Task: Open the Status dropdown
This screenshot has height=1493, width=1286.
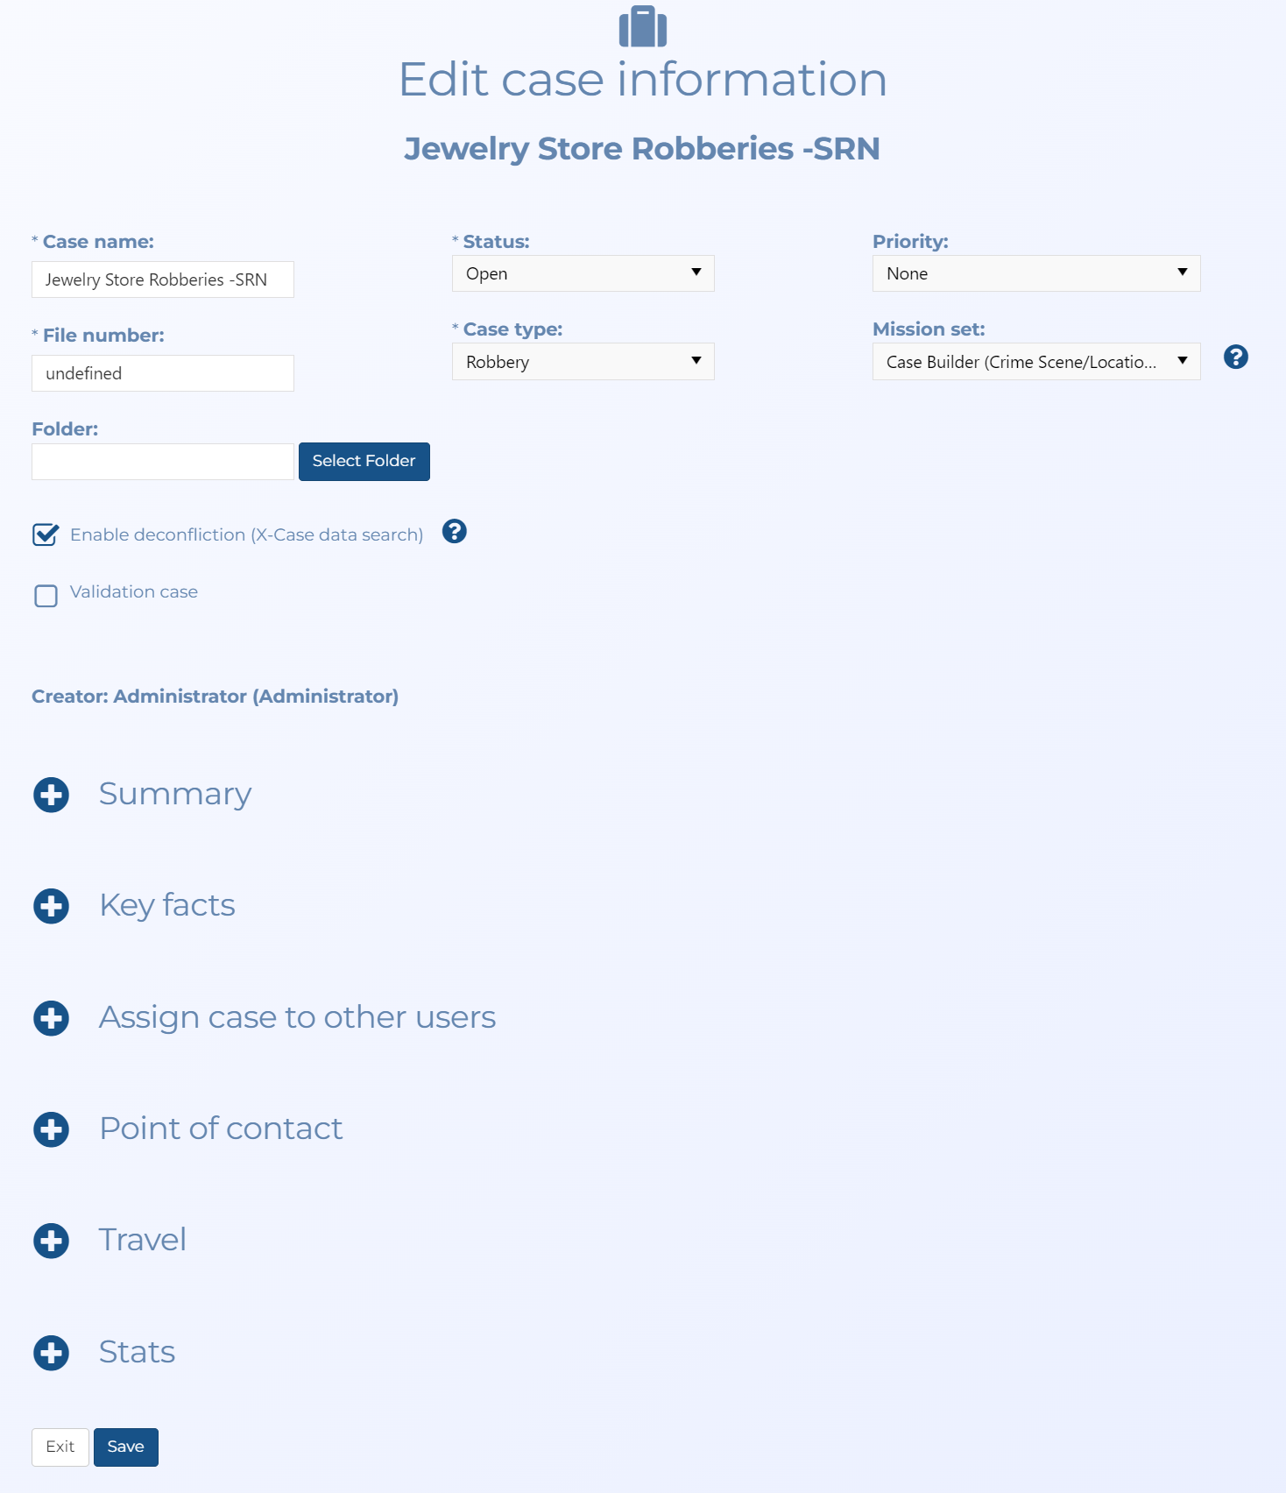Action: pos(583,273)
